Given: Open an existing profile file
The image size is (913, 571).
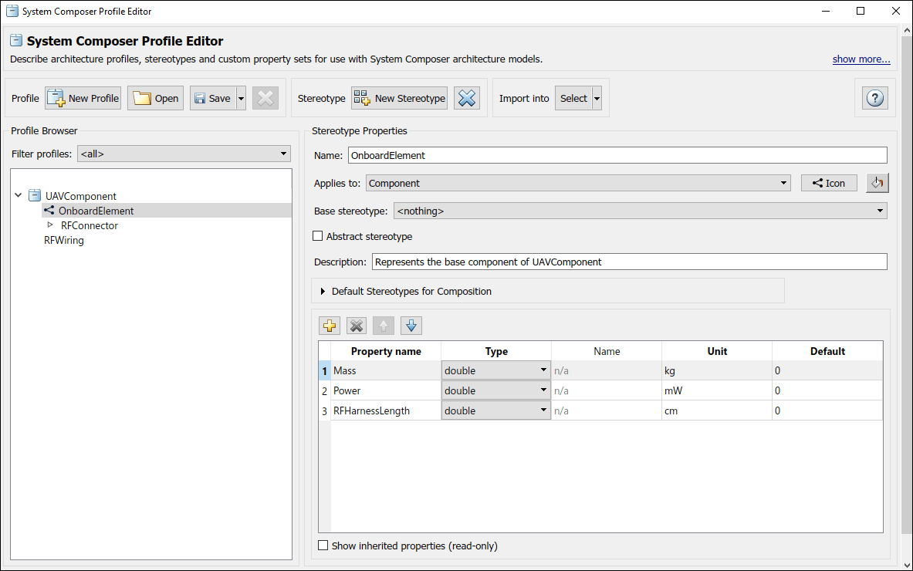Looking at the screenshot, I should point(155,98).
